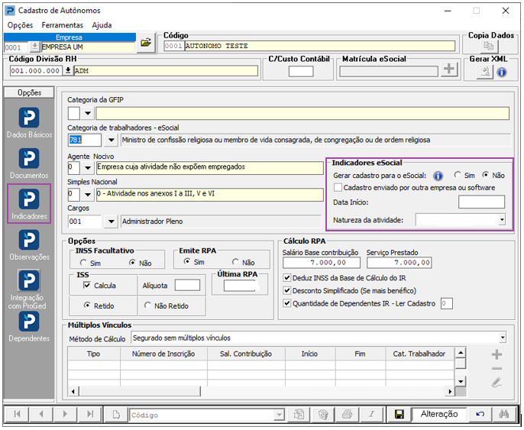Open the Indicadores sidebar section

[29, 204]
